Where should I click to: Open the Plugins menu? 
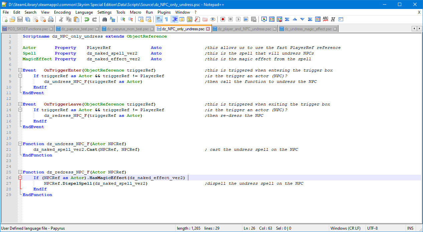click(164, 12)
